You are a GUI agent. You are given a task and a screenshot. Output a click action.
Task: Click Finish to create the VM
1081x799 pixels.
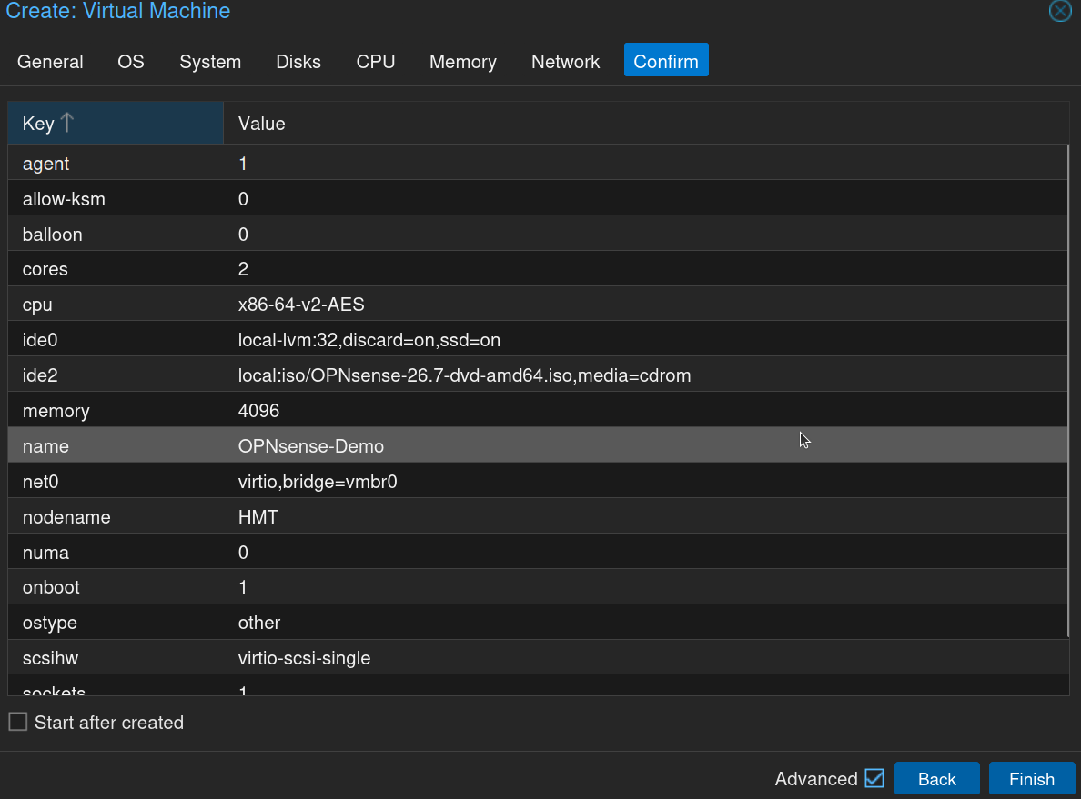click(1031, 779)
